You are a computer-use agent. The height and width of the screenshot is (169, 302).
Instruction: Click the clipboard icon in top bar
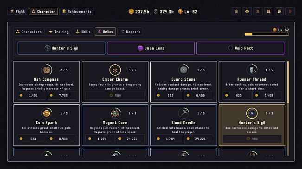coord(236,12)
